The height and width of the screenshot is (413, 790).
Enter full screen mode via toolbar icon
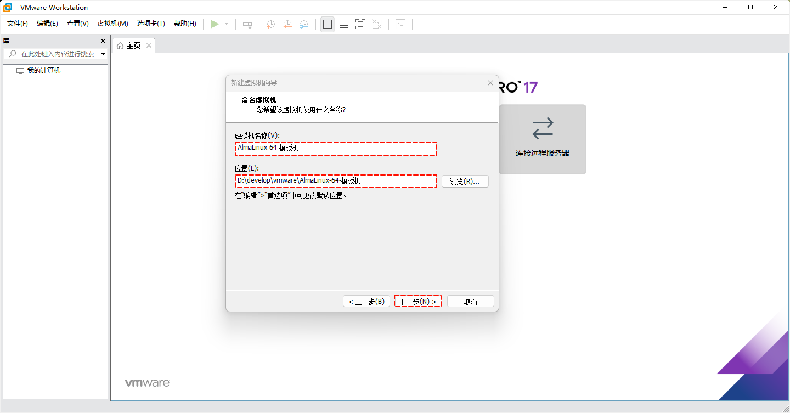pos(360,24)
